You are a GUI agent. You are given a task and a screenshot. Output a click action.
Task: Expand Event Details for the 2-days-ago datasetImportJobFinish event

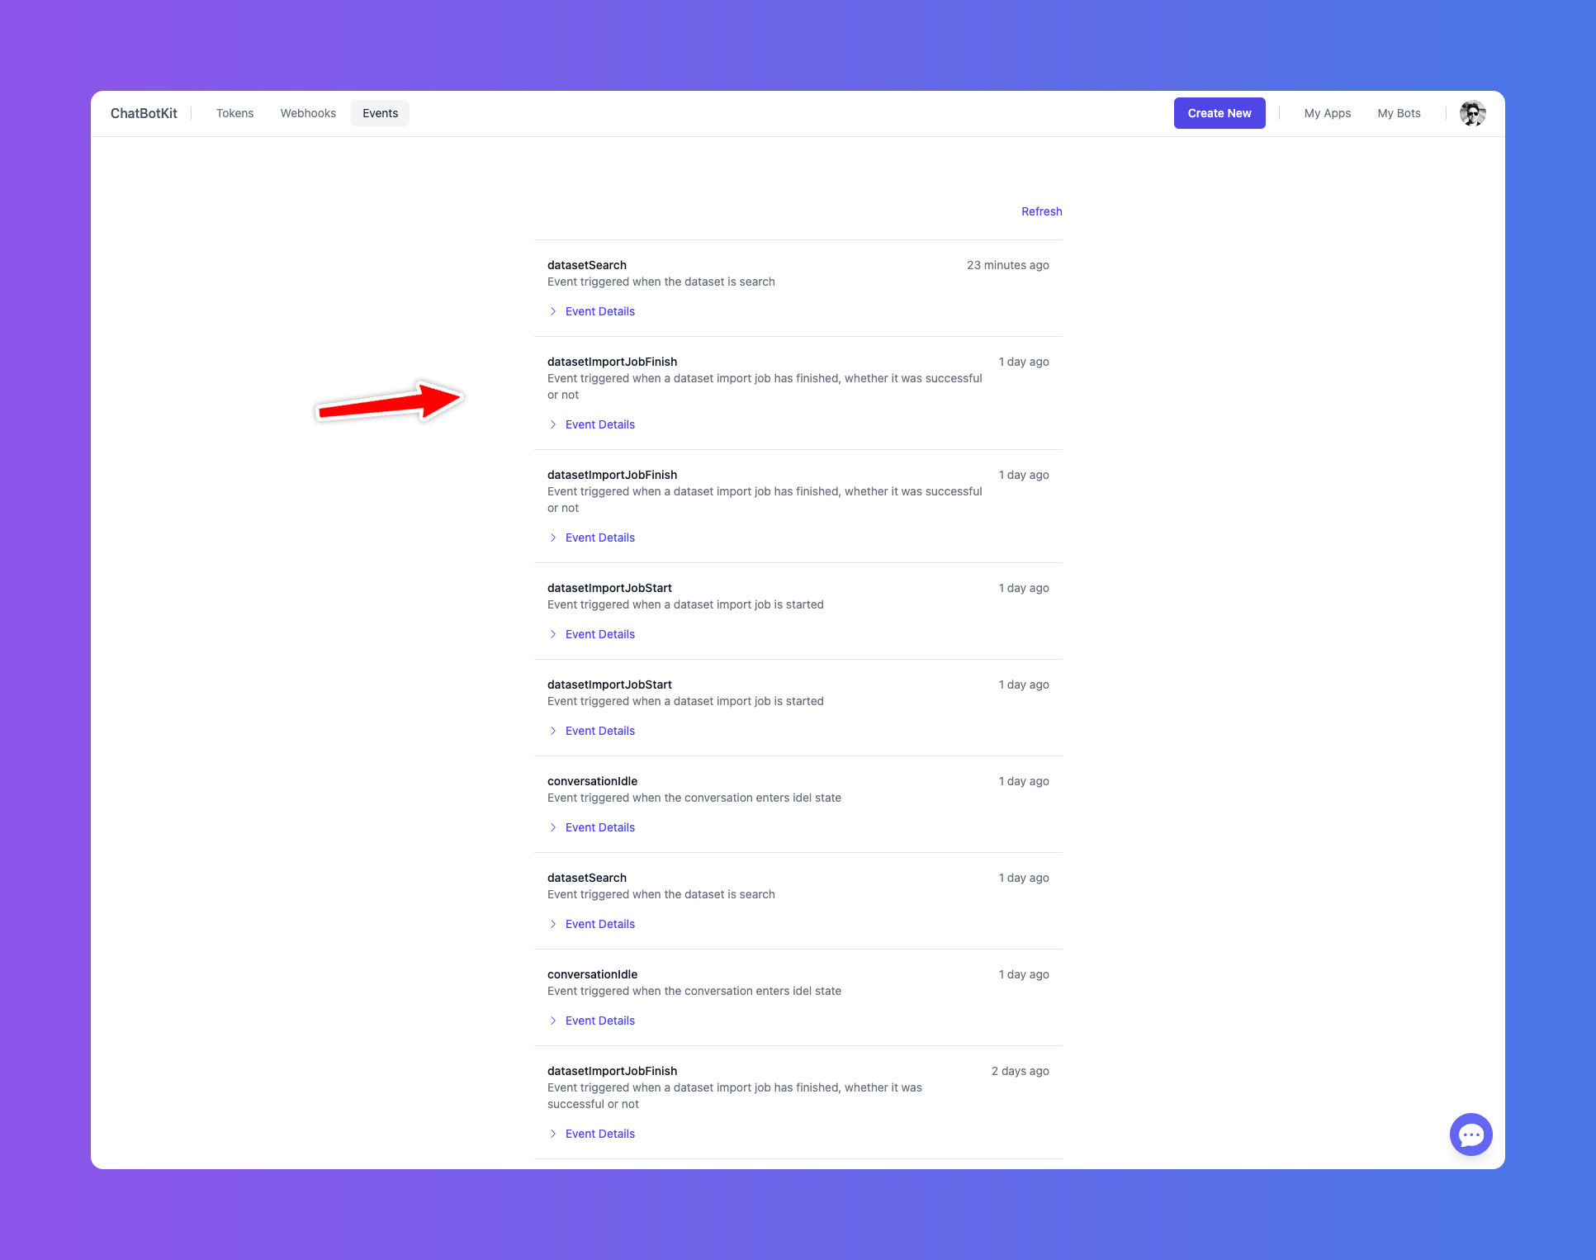(599, 1134)
